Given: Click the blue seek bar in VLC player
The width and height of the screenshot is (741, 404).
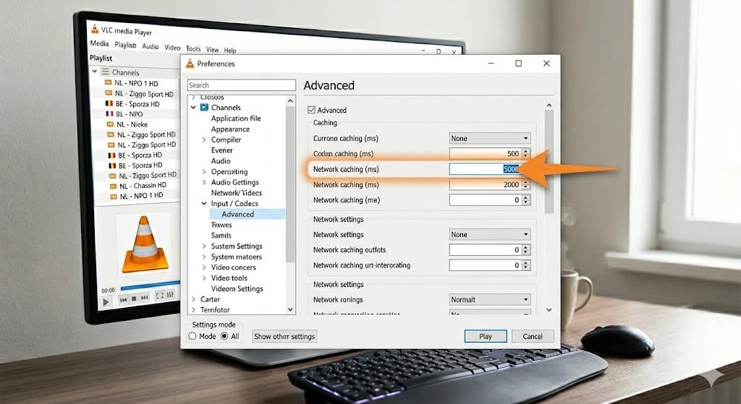Looking at the screenshot, I should point(151,285).
